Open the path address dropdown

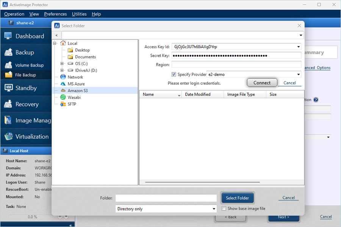pos(301,35)
